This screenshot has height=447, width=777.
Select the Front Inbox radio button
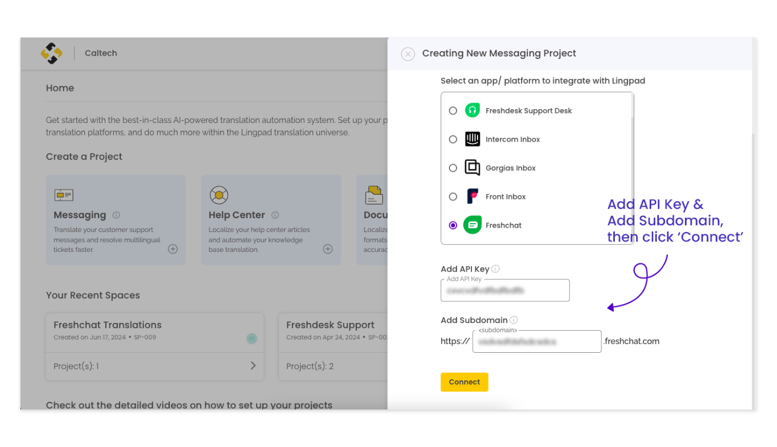coord(453,197)
